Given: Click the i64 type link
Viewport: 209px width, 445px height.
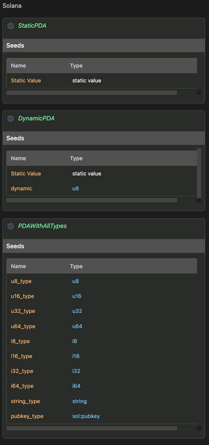Looking at the screenshot, I should [76, 386].
